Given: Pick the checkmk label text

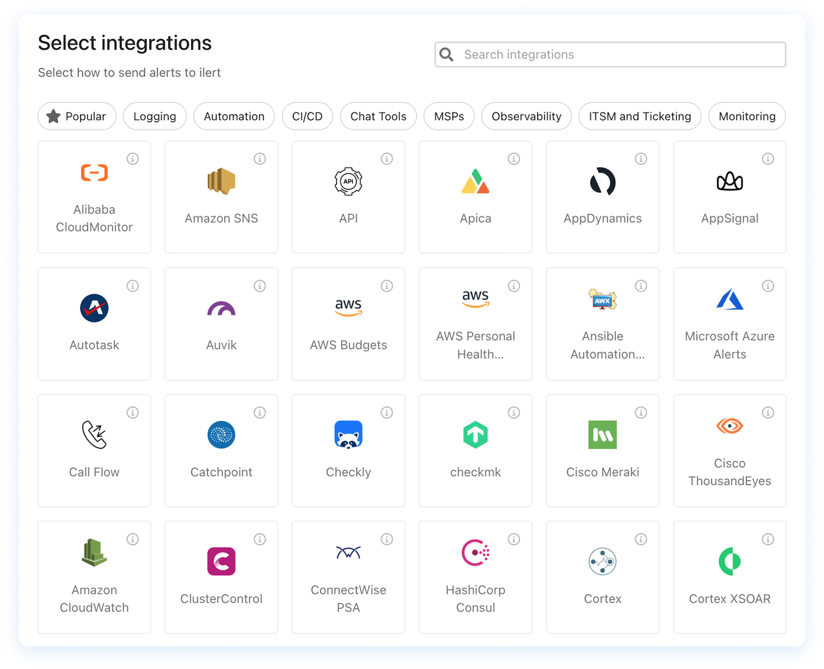Looking at the screenshot, I should coord(476,472).
